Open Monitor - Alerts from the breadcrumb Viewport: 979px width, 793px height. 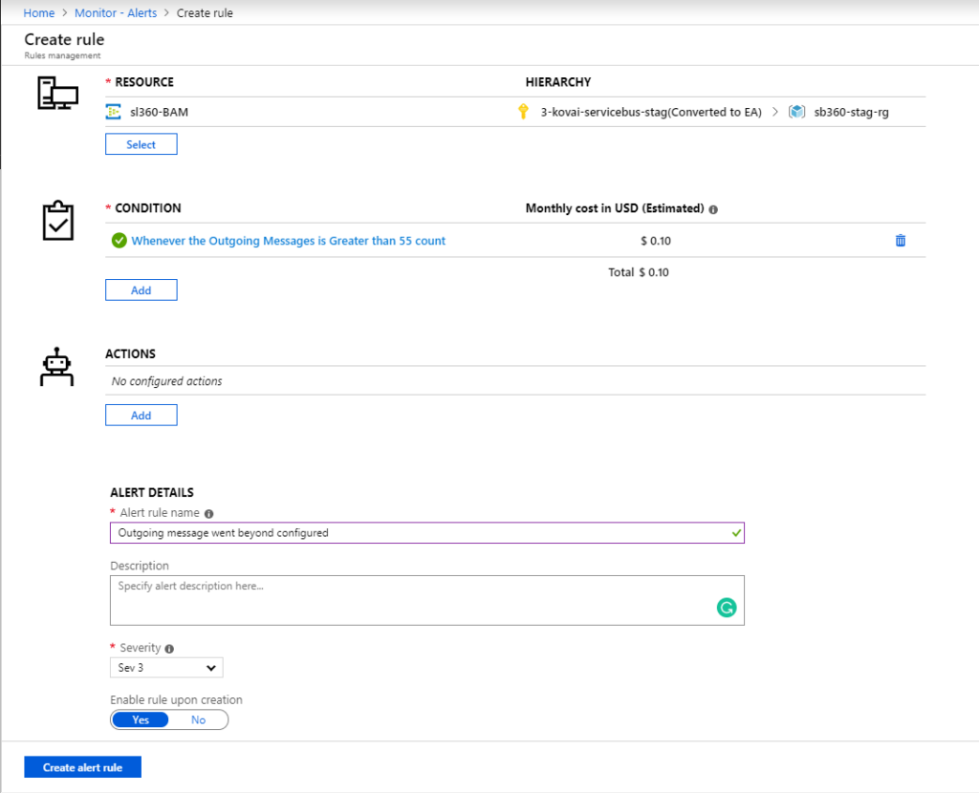pos(116,12)
